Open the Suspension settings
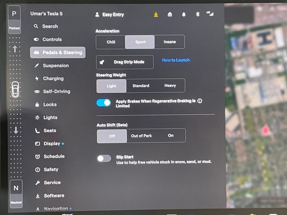287x215 pixels. 52,65
